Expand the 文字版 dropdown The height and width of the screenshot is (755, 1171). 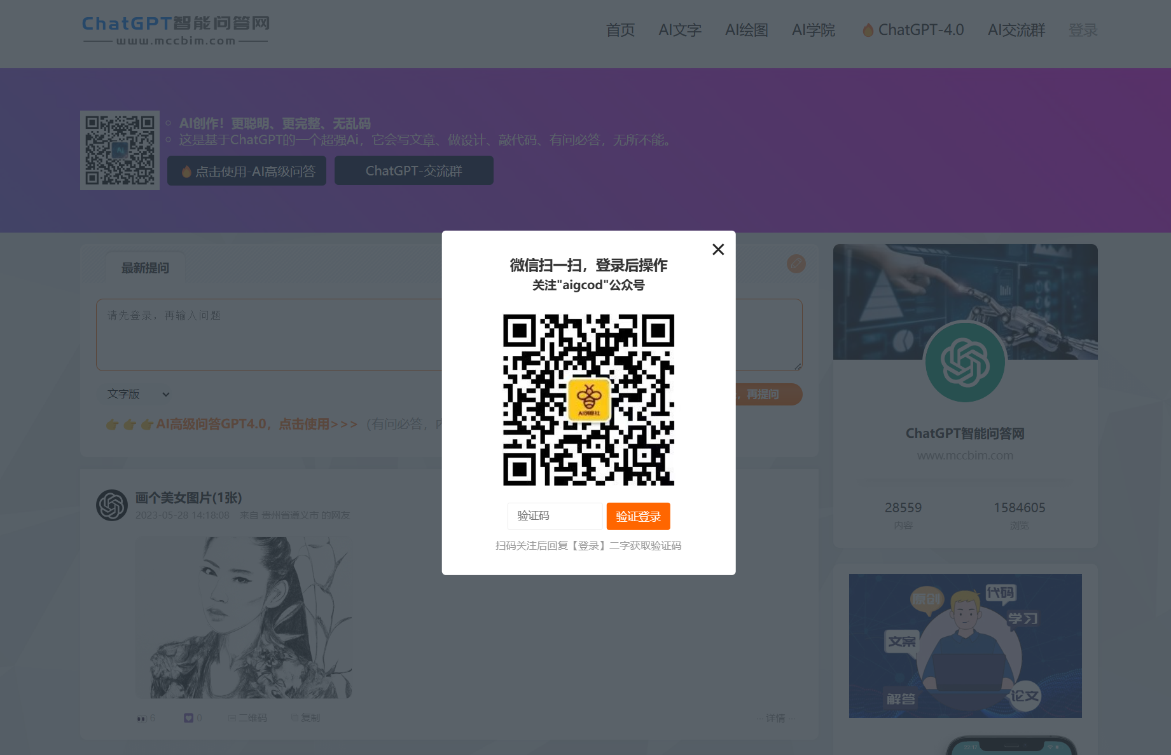[x=138, y=394]
